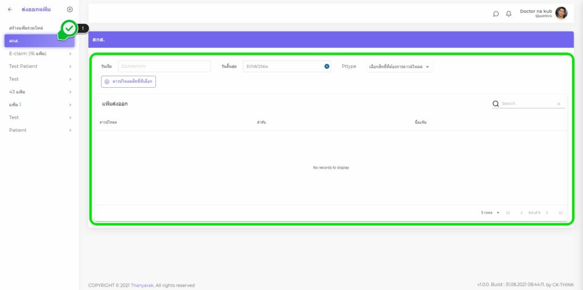The height and width of the screenshot is (290, 583).
Task: Go to the previous table page
Action: coord(522,213)
